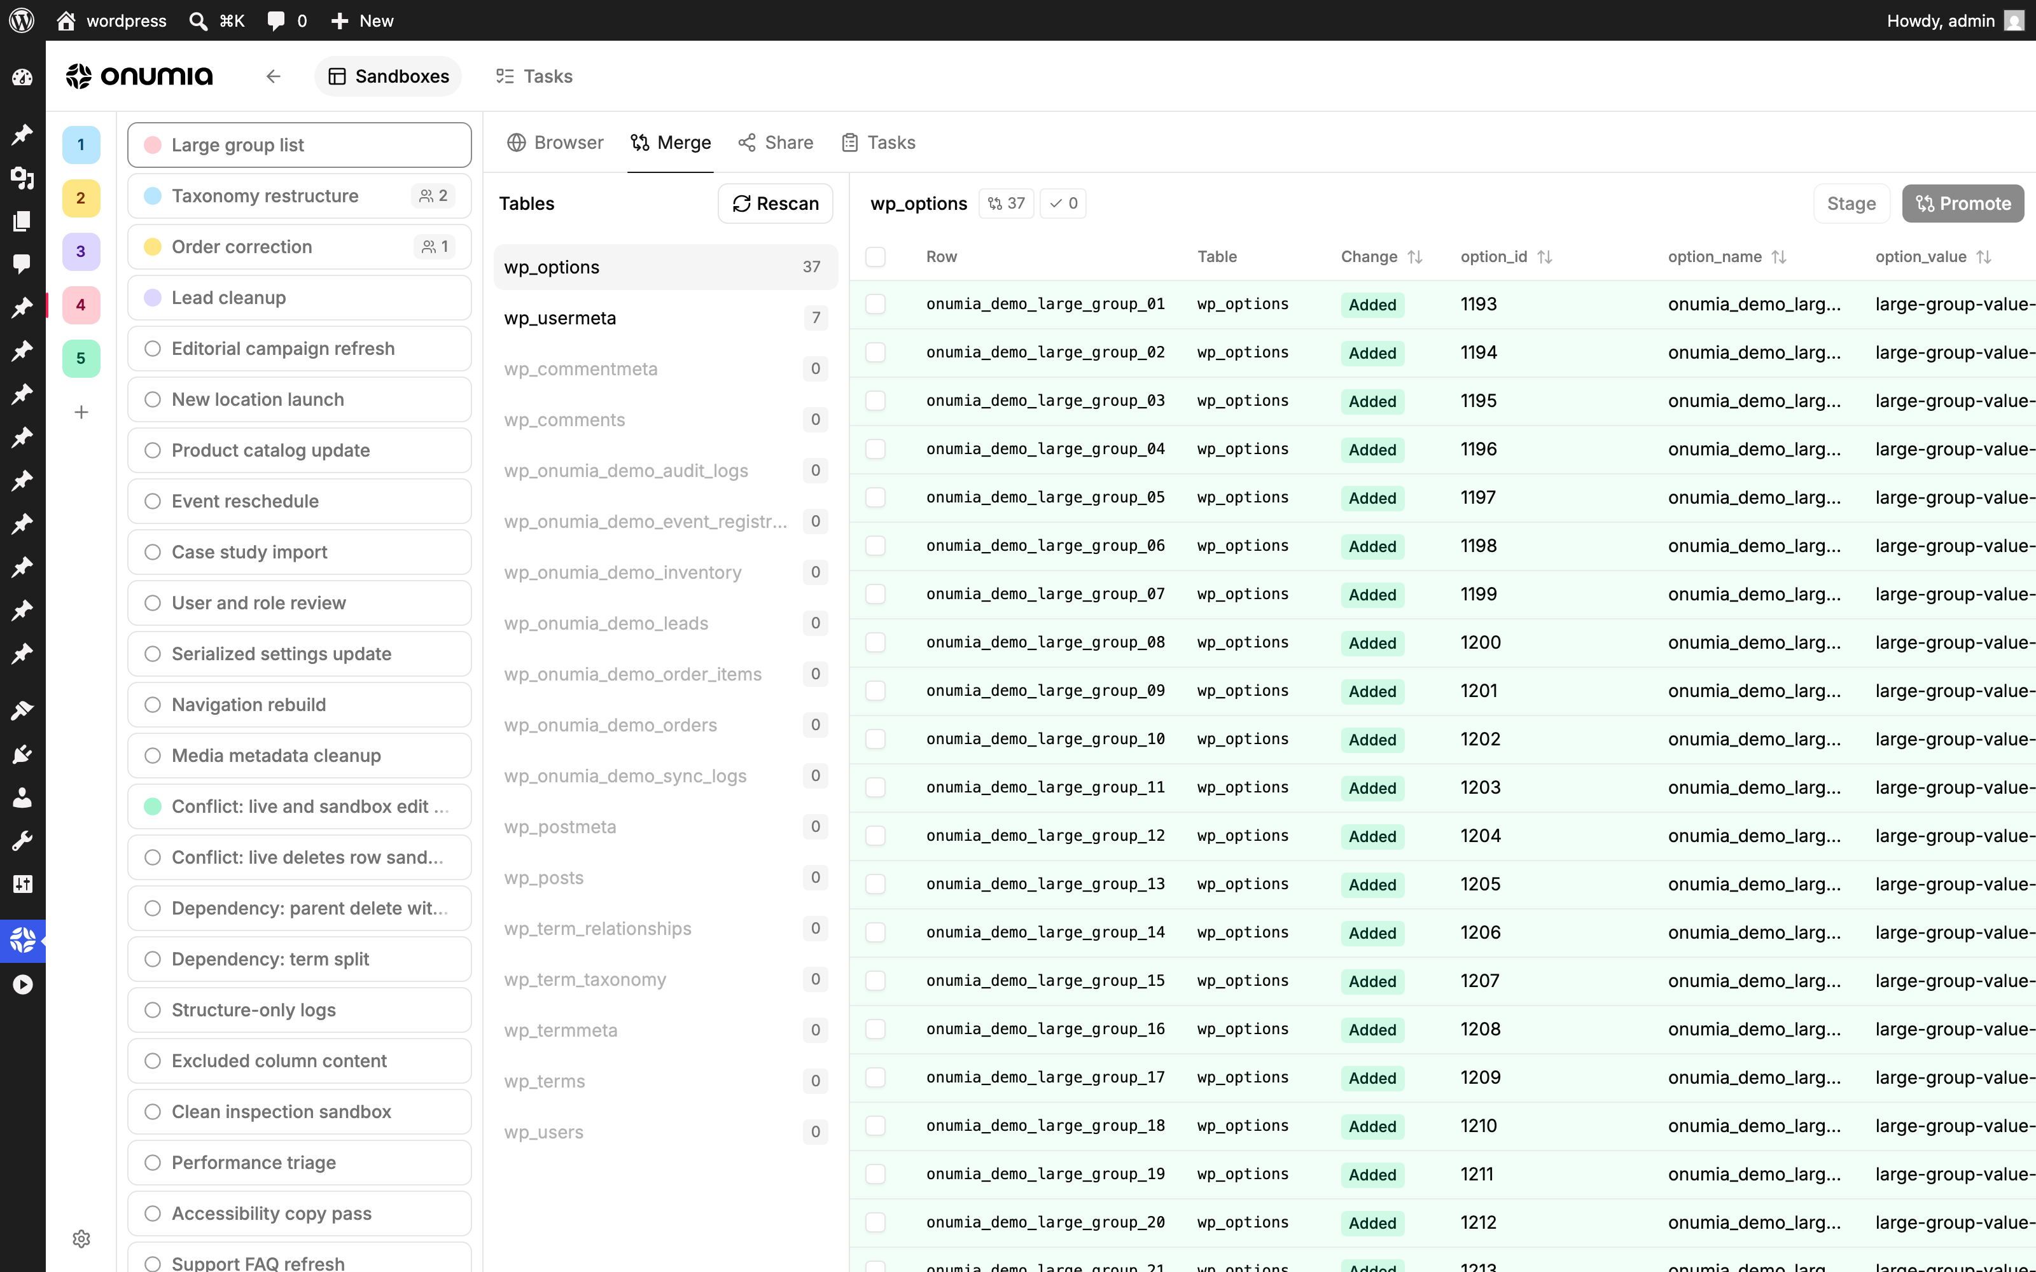The image size is (2036, 1272).
Task: Click the staged count badge showing 0
Action: coord(1063,204)
